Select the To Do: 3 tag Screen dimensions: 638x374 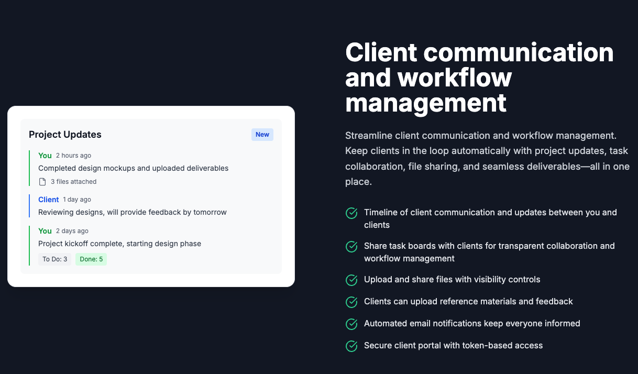(55, 259)
